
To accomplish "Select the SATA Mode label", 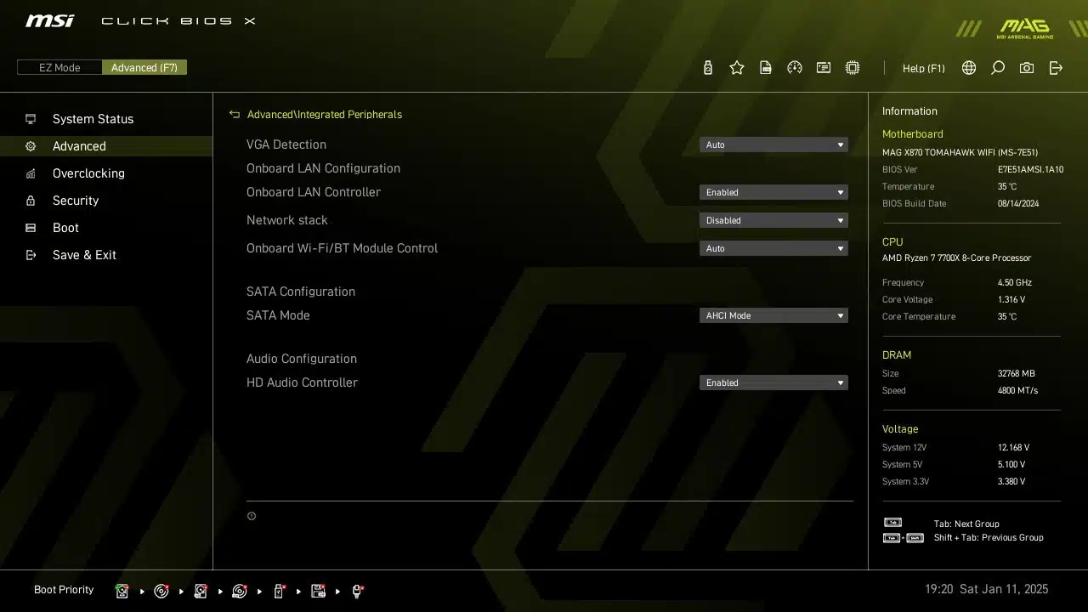I will (x=278, y=315).
